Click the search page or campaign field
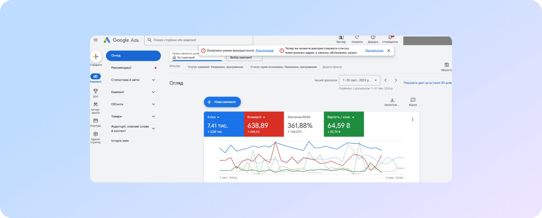 point(199,40)
